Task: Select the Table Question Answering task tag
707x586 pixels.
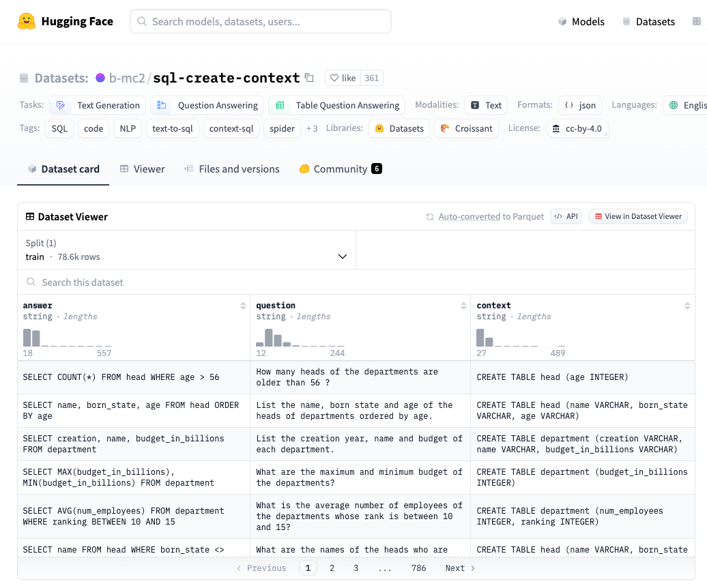Action: [337, 105]
